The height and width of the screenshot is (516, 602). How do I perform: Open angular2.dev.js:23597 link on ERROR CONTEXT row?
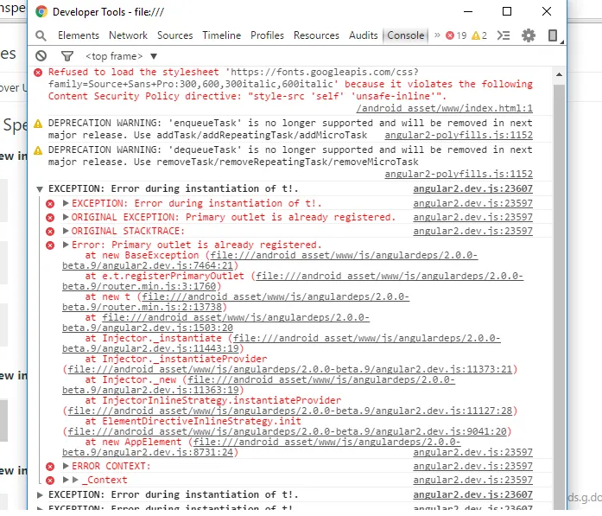[x=473, y=467]
